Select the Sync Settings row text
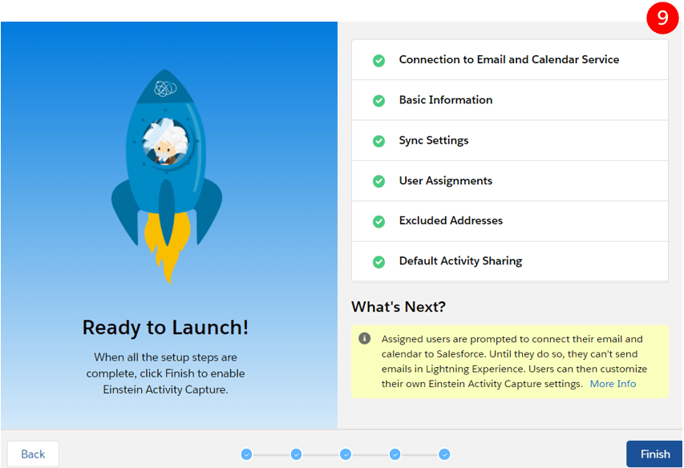The width and height of the screenshot is (684, 468). coord(434,140)
